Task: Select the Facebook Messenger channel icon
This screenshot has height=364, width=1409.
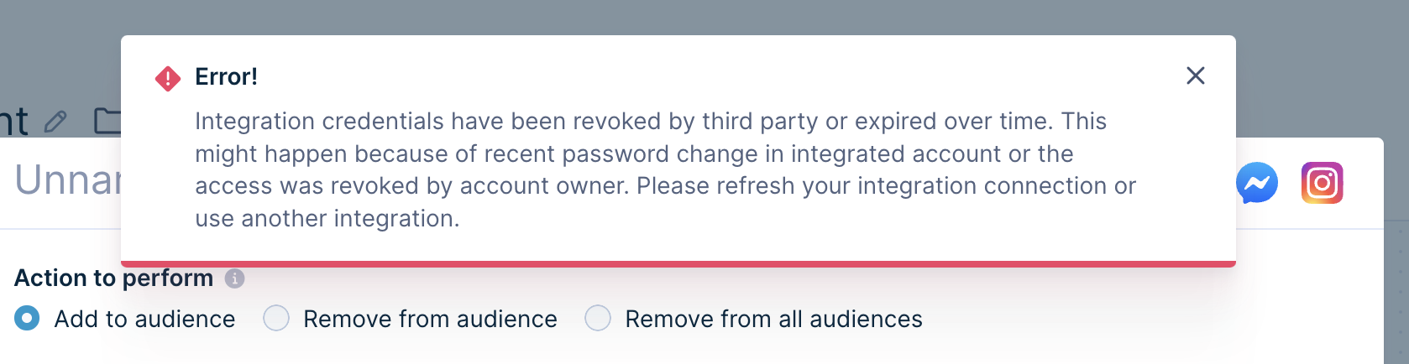Action: click(1257, 183)
